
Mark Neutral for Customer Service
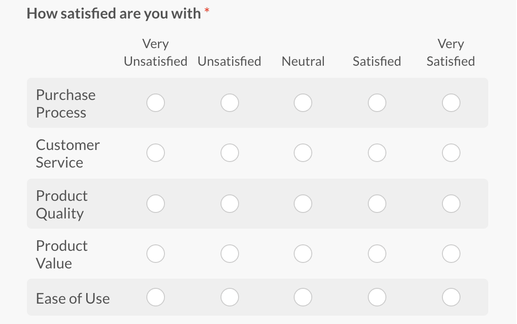point(303,152)
